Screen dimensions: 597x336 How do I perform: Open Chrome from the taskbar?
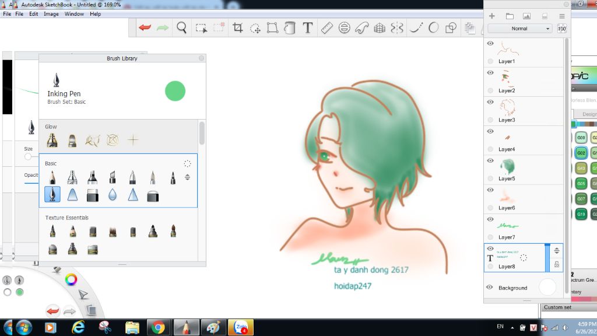[x=158, y=327]
